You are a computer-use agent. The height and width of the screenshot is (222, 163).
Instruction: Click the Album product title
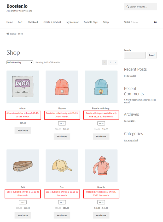[x=23, y=109]
